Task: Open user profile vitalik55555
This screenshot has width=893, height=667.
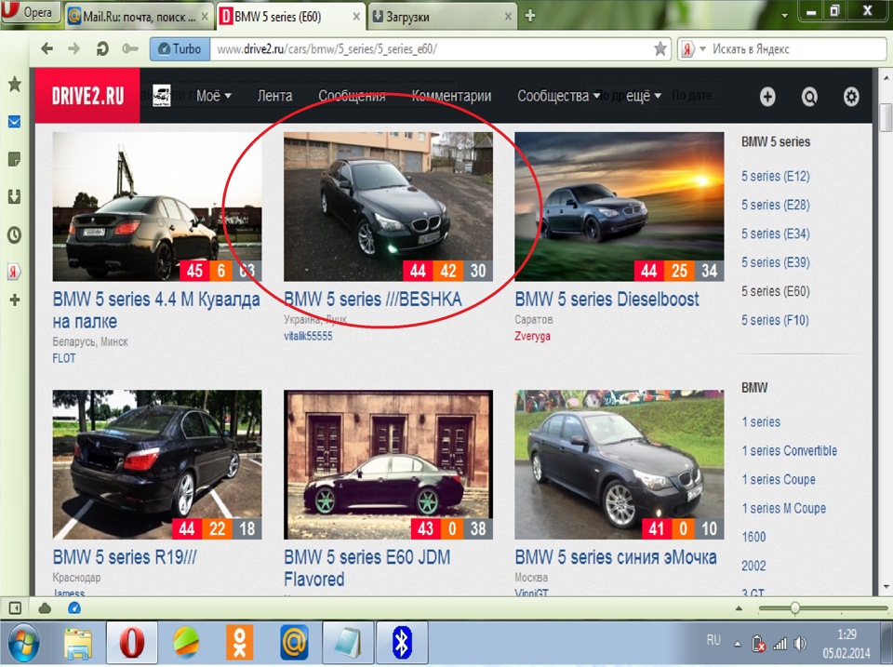Action: tap(308, 336)
